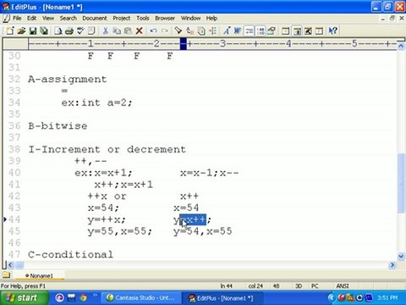Click the Open file folder icon
This screenshot has height=305, width=406.
pos(21,30)
